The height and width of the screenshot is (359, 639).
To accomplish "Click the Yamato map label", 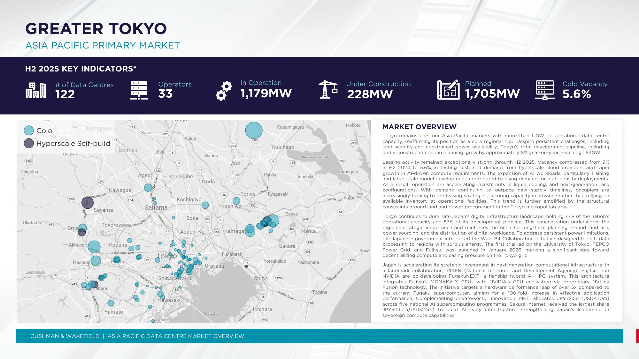I will point(114,312).
